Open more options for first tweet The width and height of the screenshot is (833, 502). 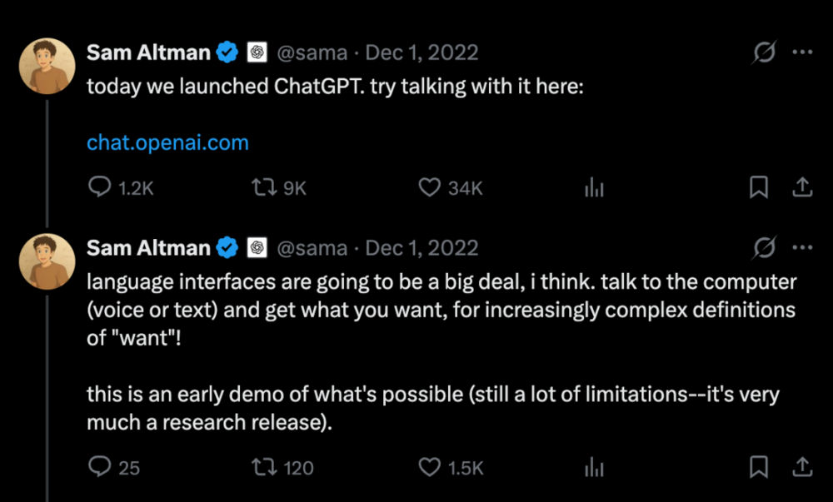point(801,53)
